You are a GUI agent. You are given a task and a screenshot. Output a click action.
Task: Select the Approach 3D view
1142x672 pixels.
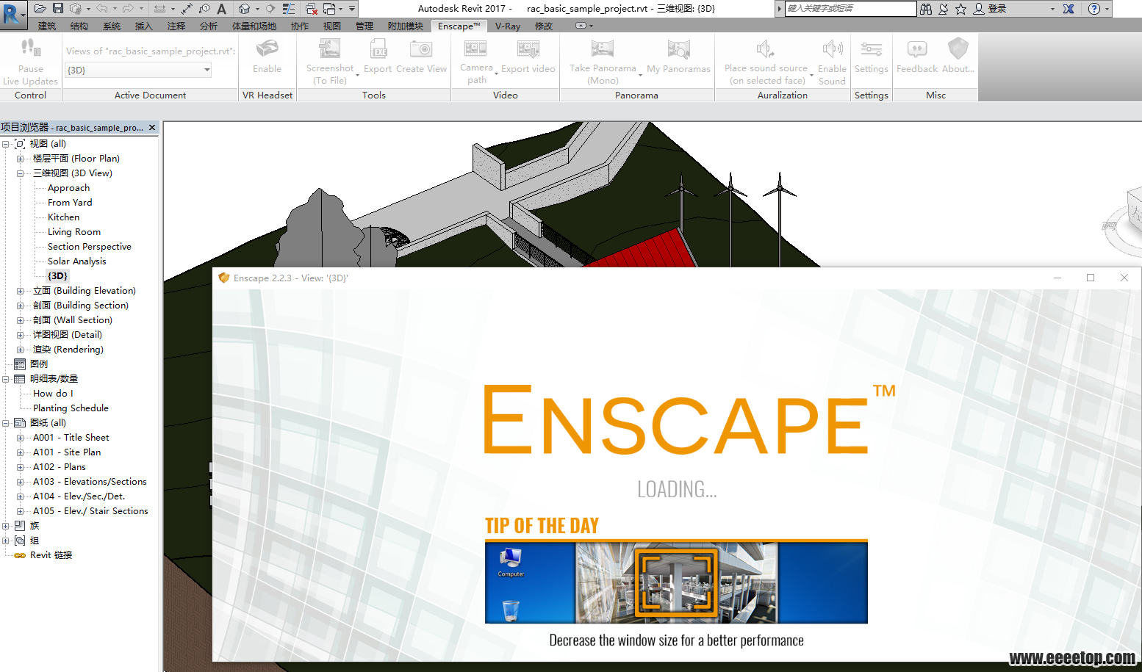click(x=68, y=188)
